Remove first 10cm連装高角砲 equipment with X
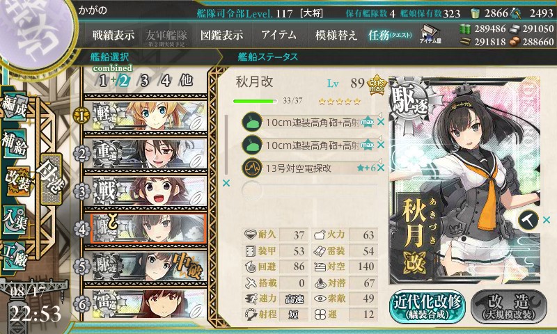557x334 pixels. [381, 122]
